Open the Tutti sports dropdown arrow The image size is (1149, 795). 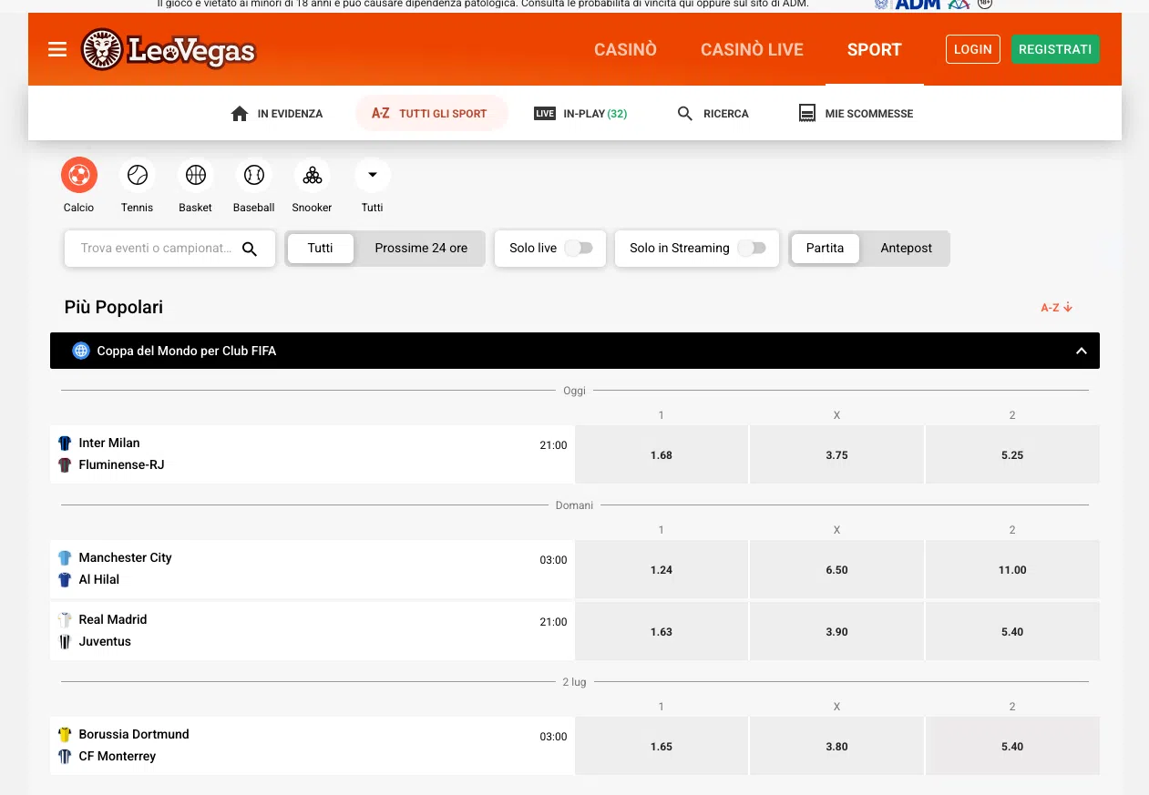pyautogui.click(x=373, y=175)
